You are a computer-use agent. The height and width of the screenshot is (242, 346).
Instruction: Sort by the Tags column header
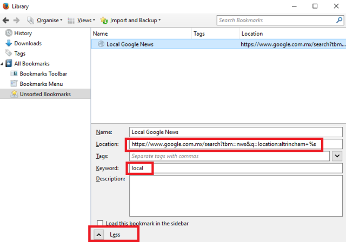click(x=216, y=33)
